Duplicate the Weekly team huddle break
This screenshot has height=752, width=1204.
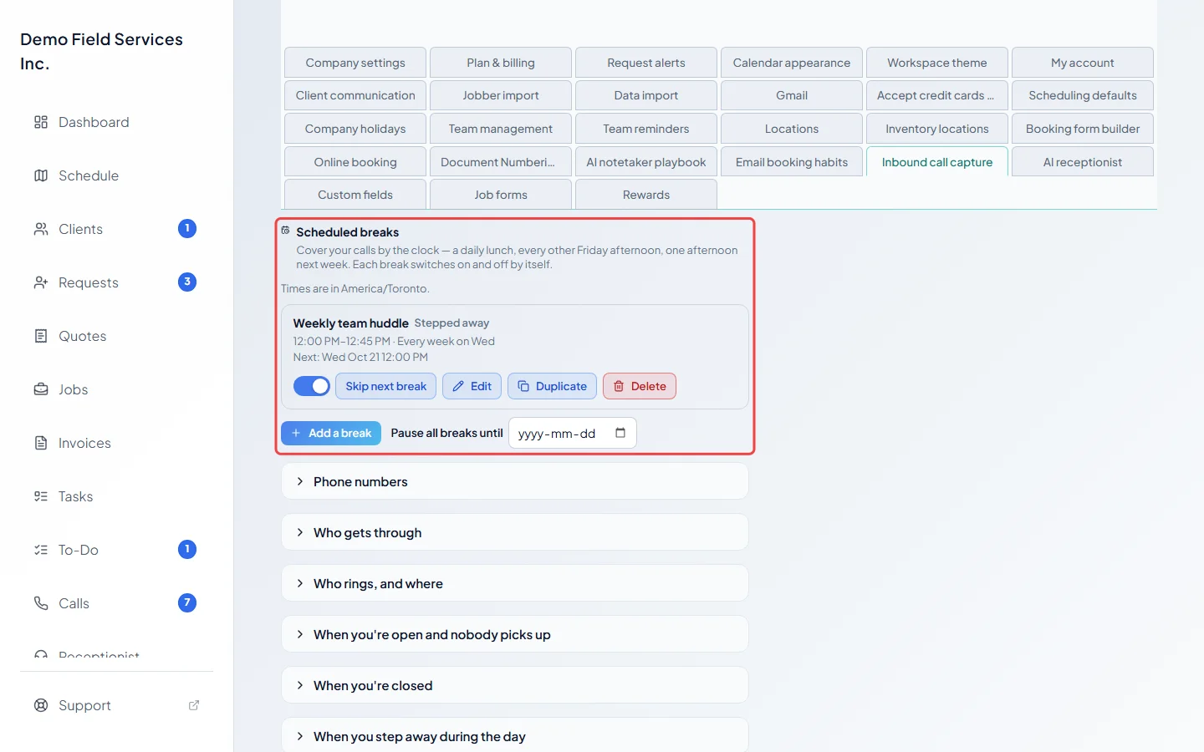pyautogui.click(x=552, y=386)
